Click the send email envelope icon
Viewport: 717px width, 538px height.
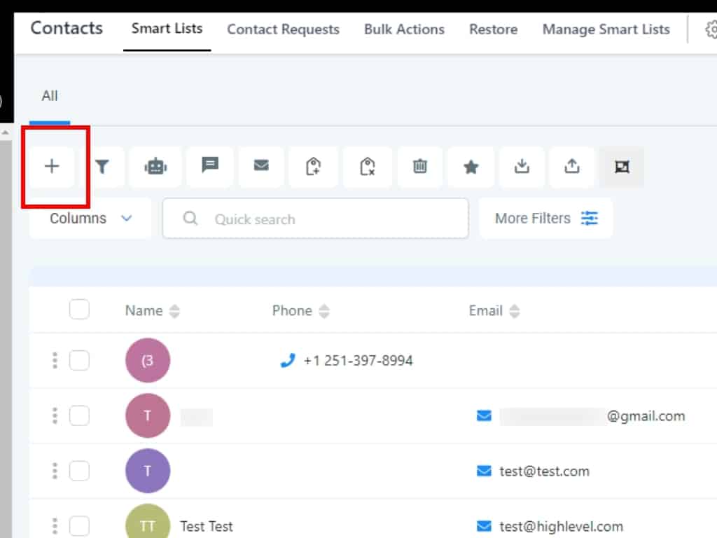point(261,167)
